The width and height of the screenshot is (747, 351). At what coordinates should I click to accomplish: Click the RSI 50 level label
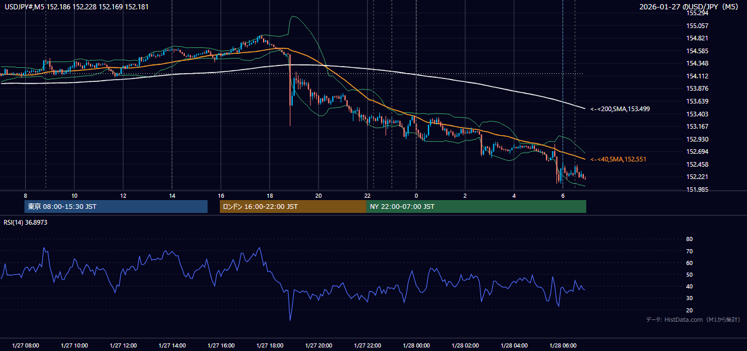click(689, 274)
